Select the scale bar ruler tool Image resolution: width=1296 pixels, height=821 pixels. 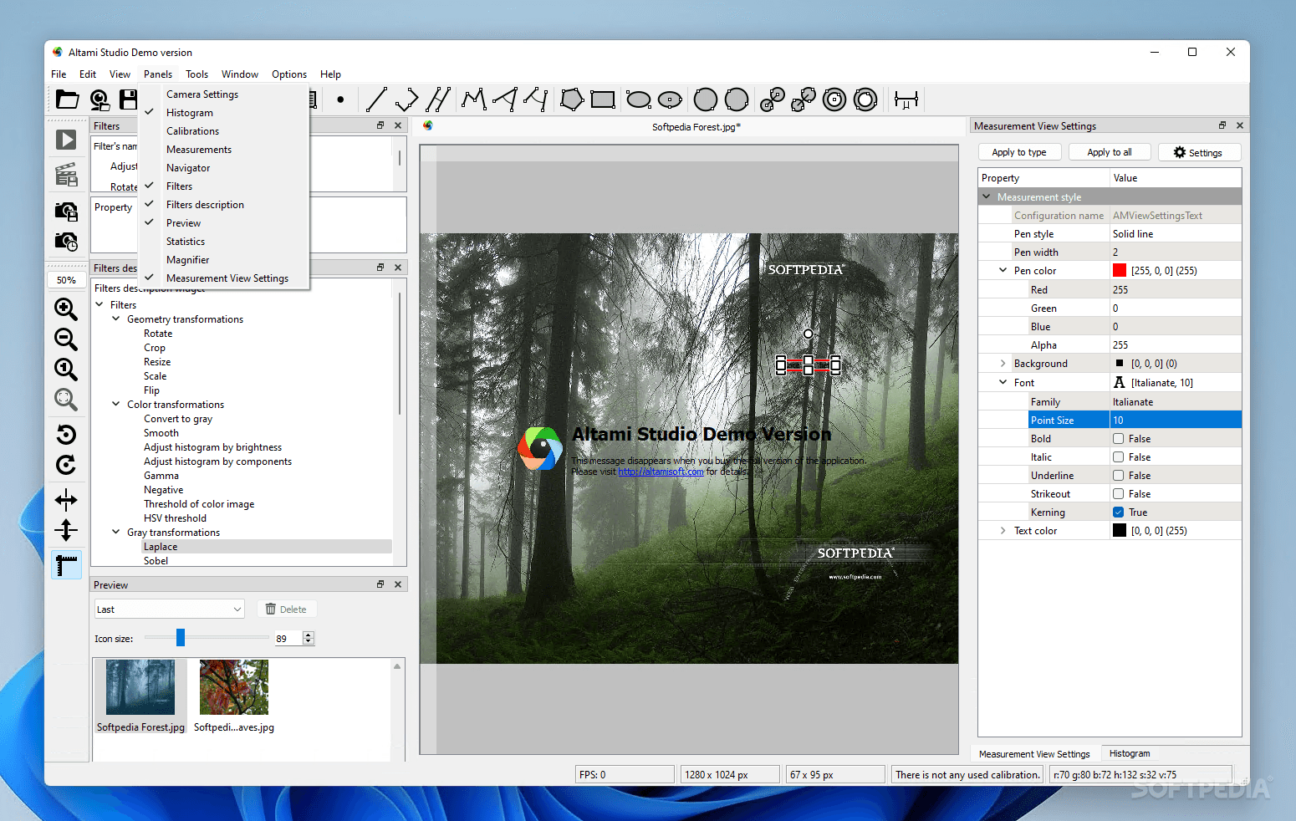pos(906,99)
